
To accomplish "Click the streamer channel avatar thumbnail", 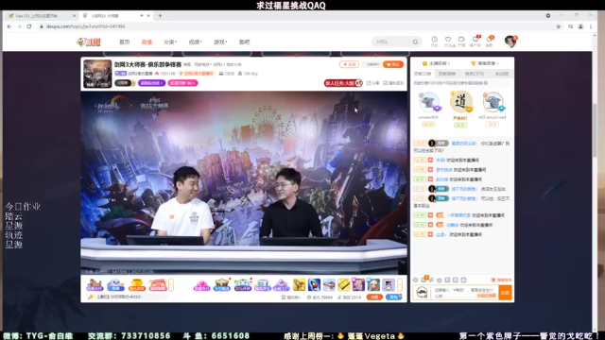I will 97,74.
